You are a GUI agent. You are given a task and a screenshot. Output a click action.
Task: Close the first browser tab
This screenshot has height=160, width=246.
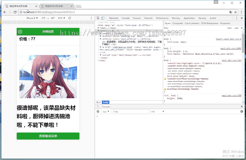[x=36, y=6]
